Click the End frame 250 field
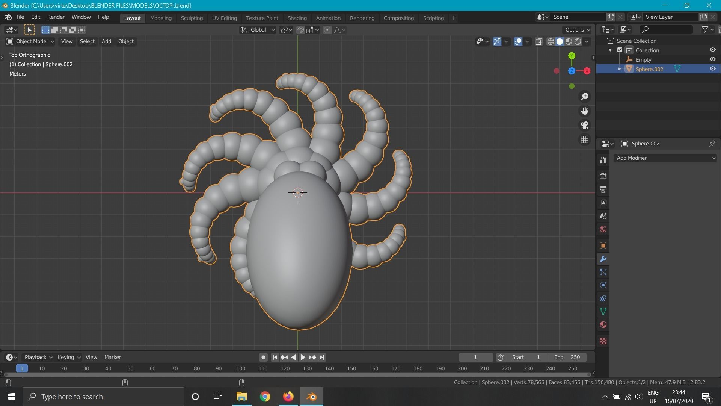The width and height of the screenshot is (721, 406). (x=567, y=357)
